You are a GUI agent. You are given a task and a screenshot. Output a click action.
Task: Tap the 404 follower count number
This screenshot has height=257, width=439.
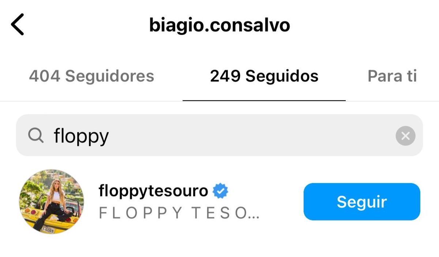pos(45,76)
